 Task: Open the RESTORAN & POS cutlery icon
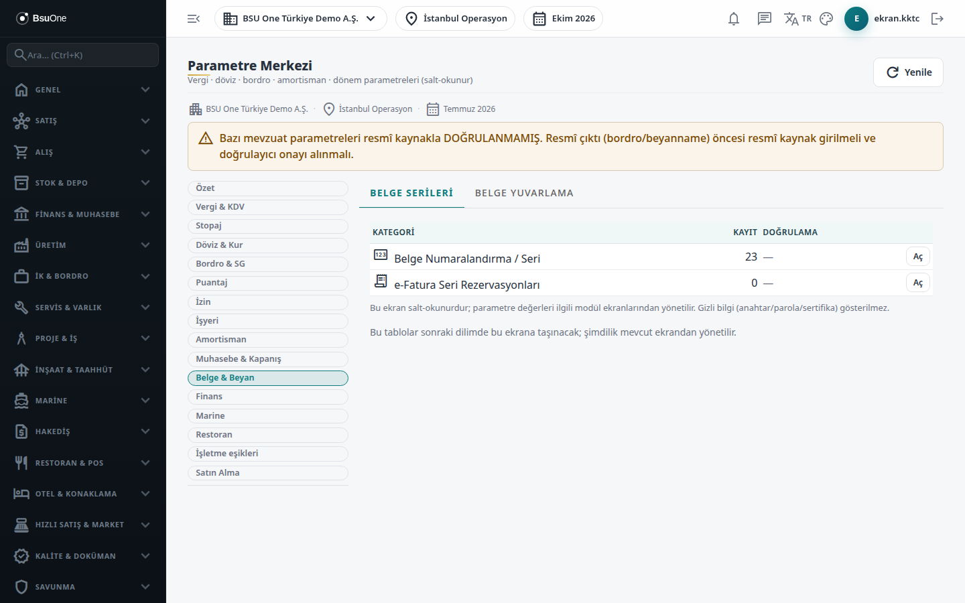(x=21, y=463)
